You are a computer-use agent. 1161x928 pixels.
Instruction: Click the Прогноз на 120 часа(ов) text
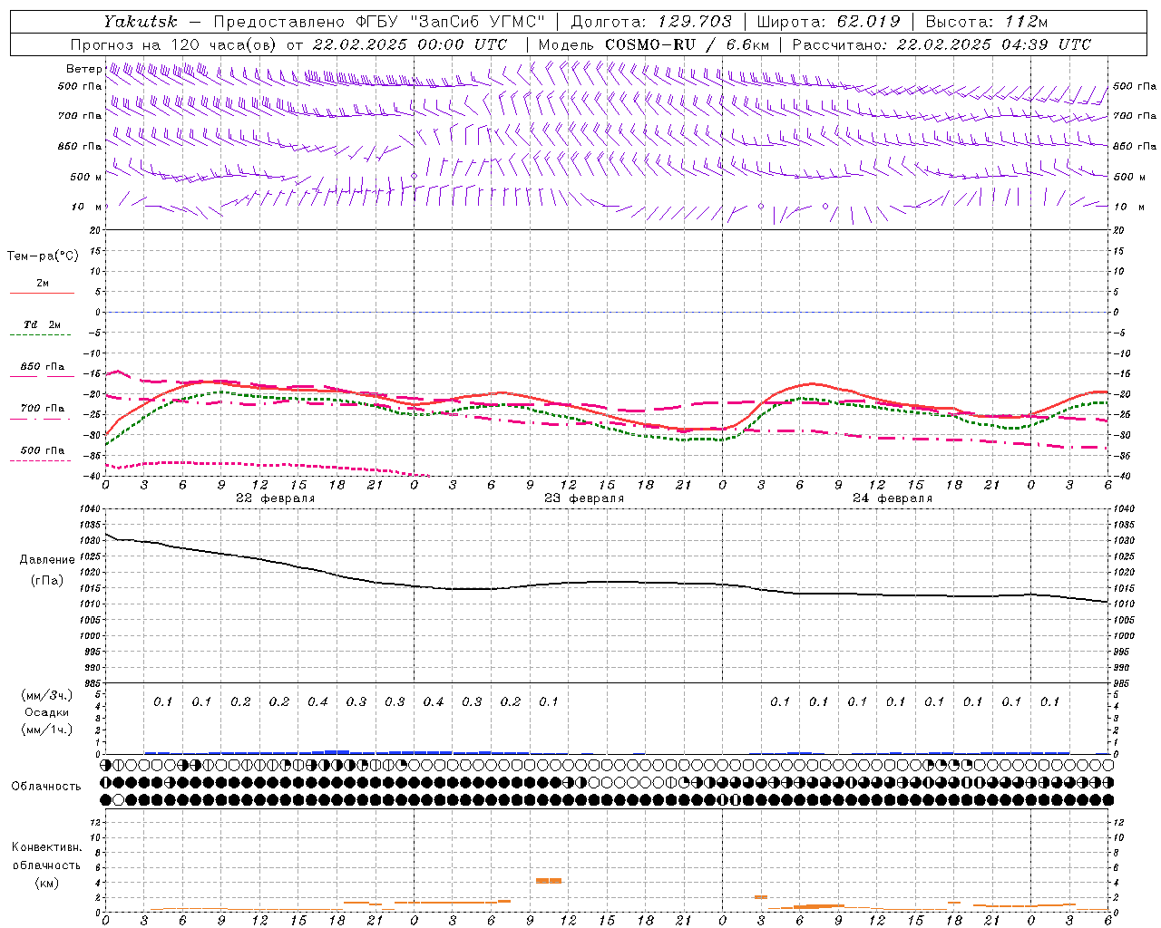point(174,44)
